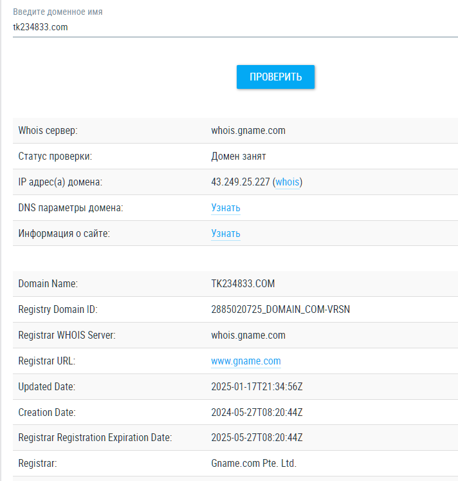Viewport: 458px width, 481px height.
Task: Click the domain name input field
Action: point(235,27)
